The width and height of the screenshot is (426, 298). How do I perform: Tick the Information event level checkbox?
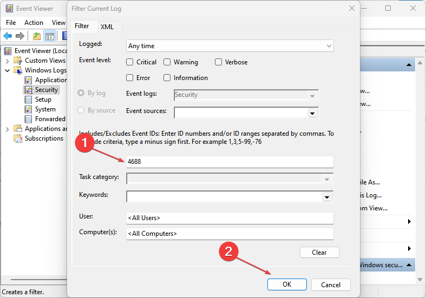[167, 78]
